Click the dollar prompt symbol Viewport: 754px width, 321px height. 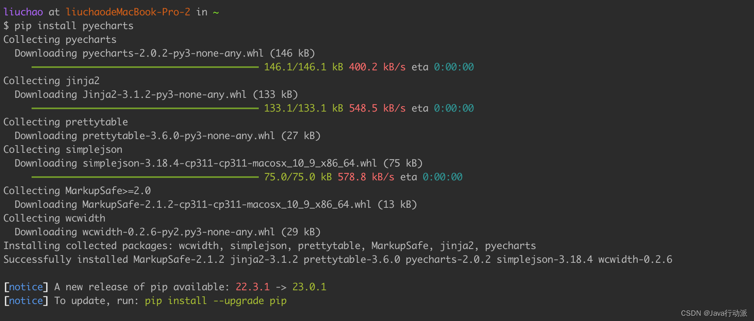point(6,26)
